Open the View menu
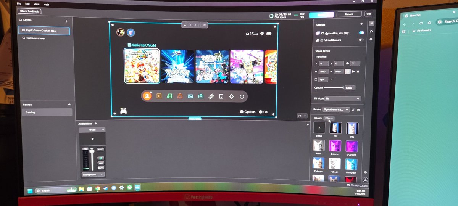 37,4
